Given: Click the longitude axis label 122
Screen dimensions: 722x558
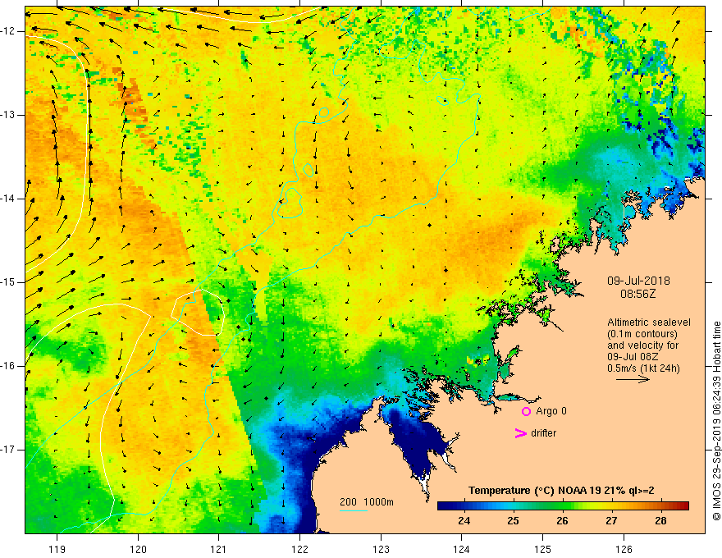Looking at the screenshot, I should (299, 549).
